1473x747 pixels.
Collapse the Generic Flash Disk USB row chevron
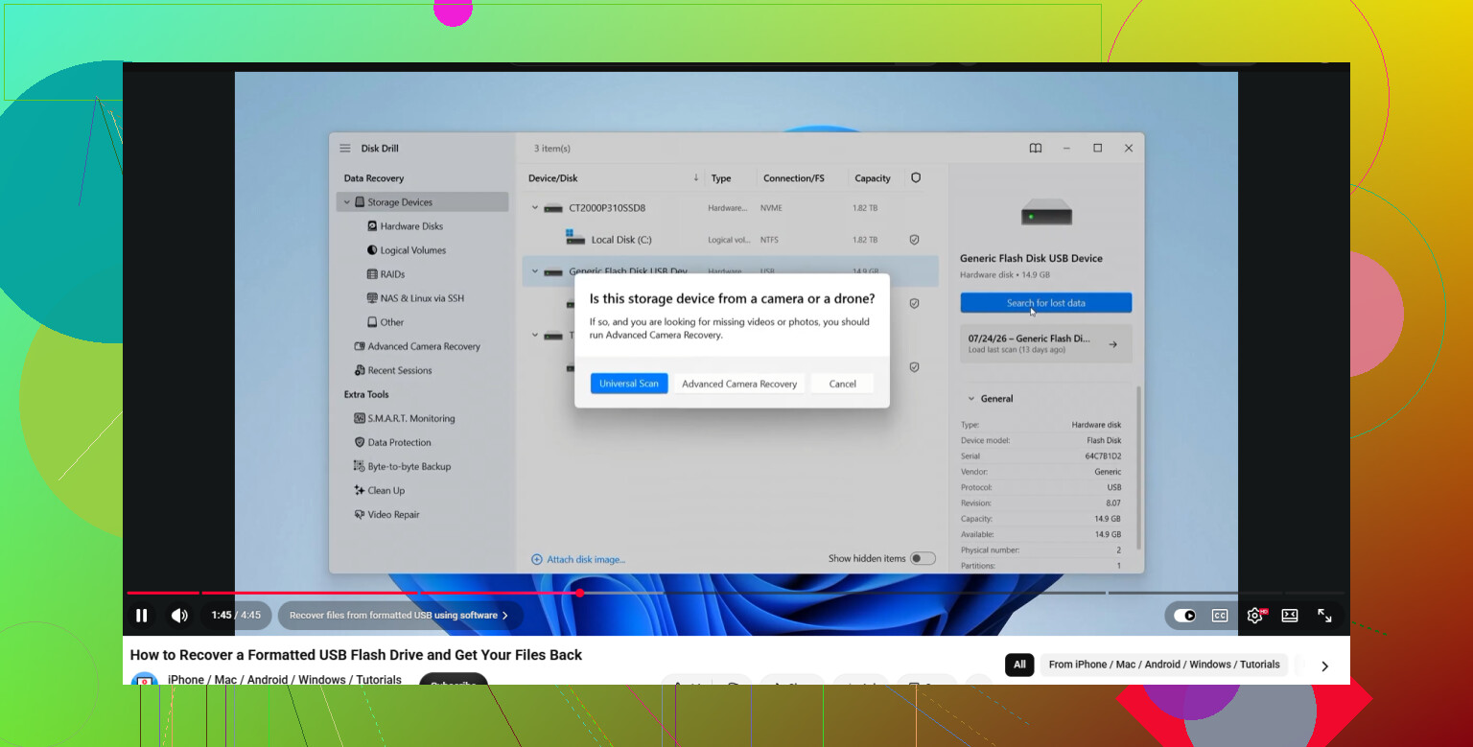click(535, 271)
